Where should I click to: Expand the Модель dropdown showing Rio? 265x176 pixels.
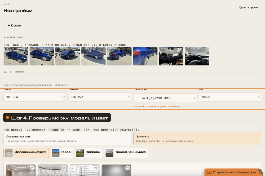click(100, 97)
